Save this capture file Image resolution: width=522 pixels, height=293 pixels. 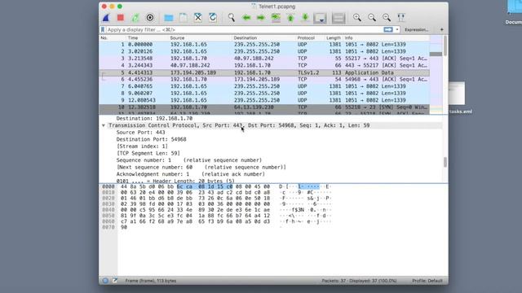[x=183, y=18]
